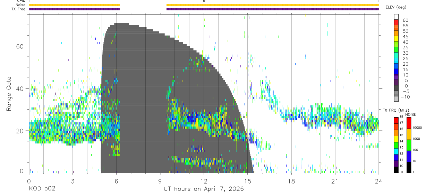426x196 pixels.
Task: Click the 'ELEV (deg)' legend title
Action: [396, 7]
